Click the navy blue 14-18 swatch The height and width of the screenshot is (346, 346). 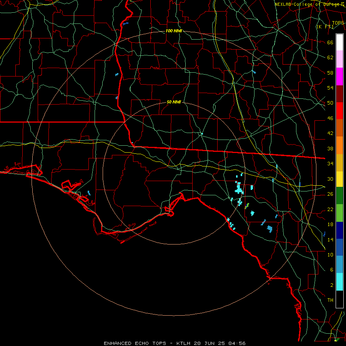[x=339, y=230]
